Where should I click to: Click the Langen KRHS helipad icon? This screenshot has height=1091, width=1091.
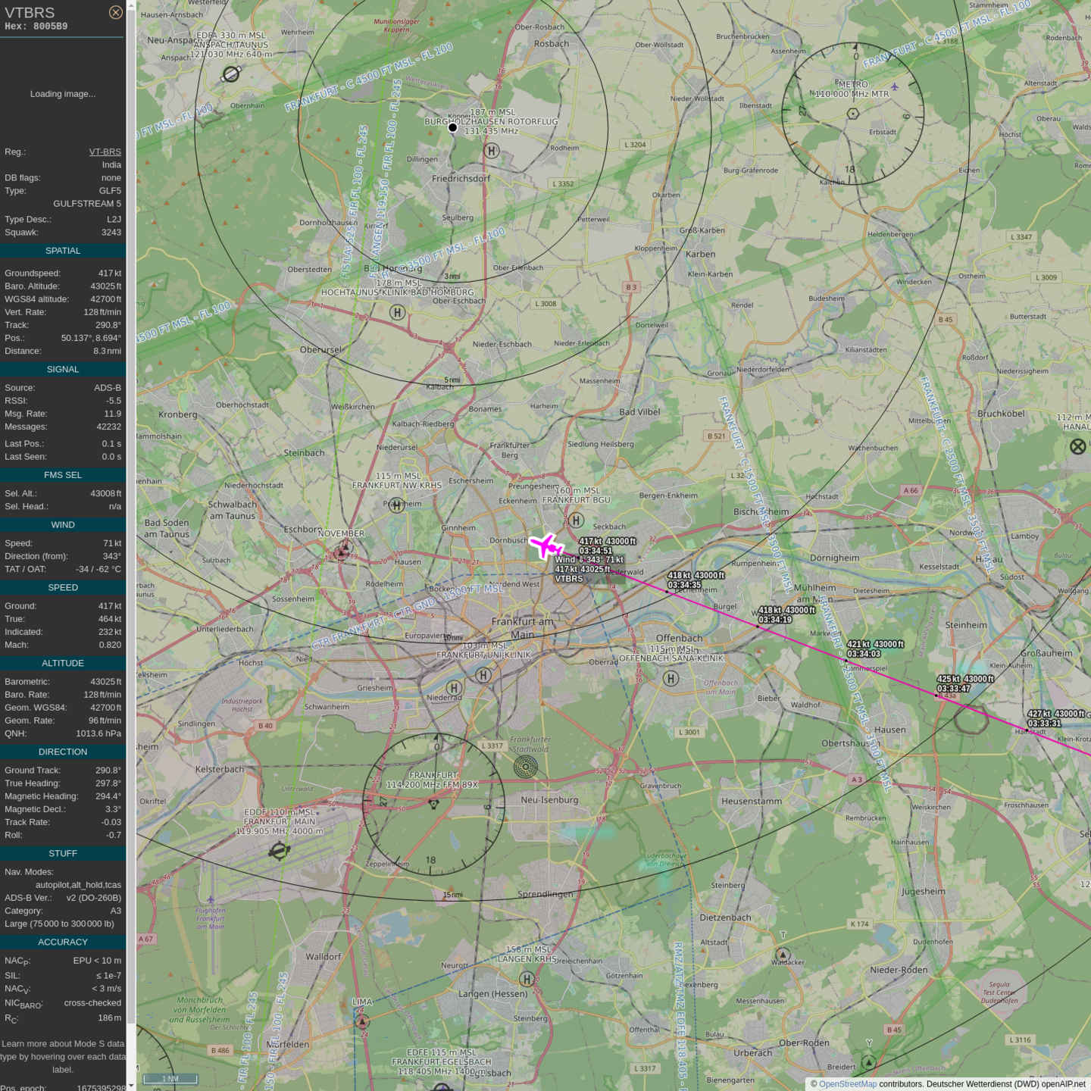(527, 979)
